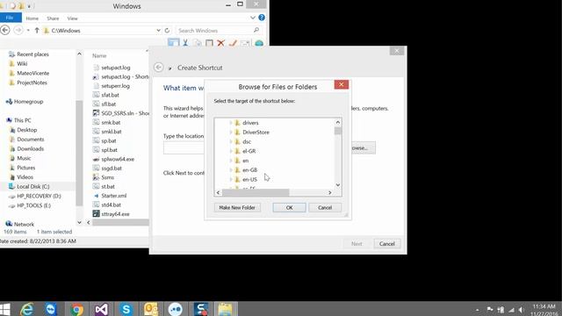The image size is (562, 316).
Task: Expand the en-GB folder node
Action: [x=231, y=170]
